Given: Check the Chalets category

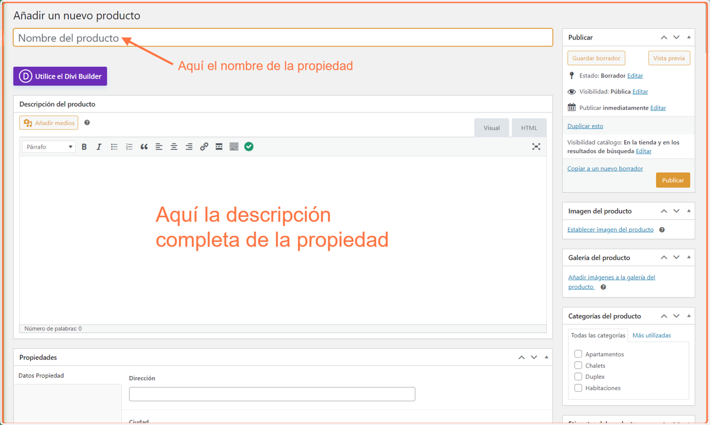Looking at the screenshot, I should click(x=578, y=365).
